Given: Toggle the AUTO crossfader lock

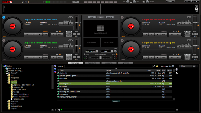Looking at the screenshot, I should (84, 54).
